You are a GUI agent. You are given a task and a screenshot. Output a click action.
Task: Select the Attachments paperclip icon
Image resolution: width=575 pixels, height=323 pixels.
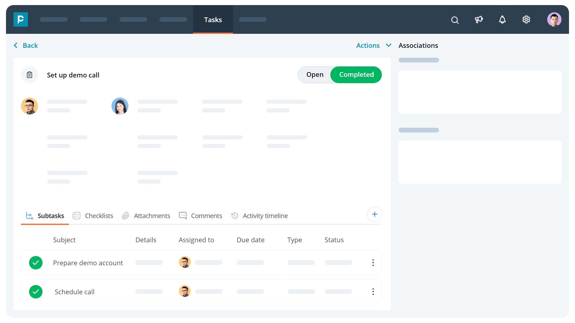(125, 216)
